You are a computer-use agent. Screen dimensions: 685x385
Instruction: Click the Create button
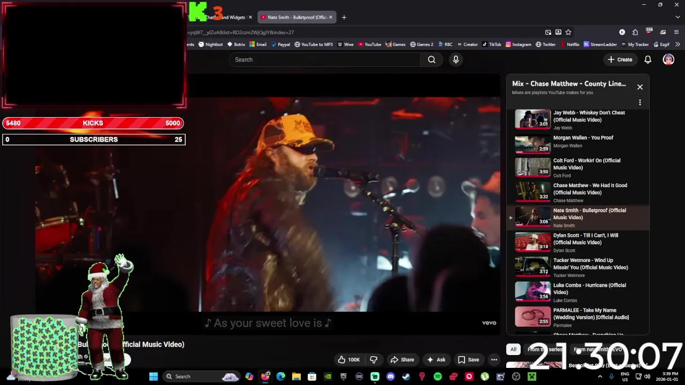620,59
